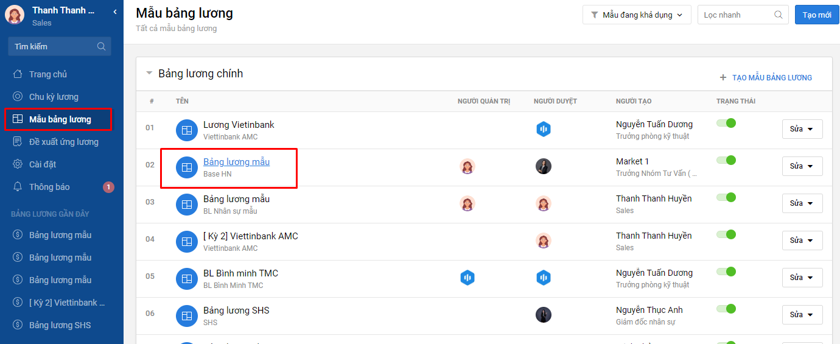Screen dimensions: 840x344
Task: Toggle status of BL Bình minh TMC
Action: click(726, 272)
